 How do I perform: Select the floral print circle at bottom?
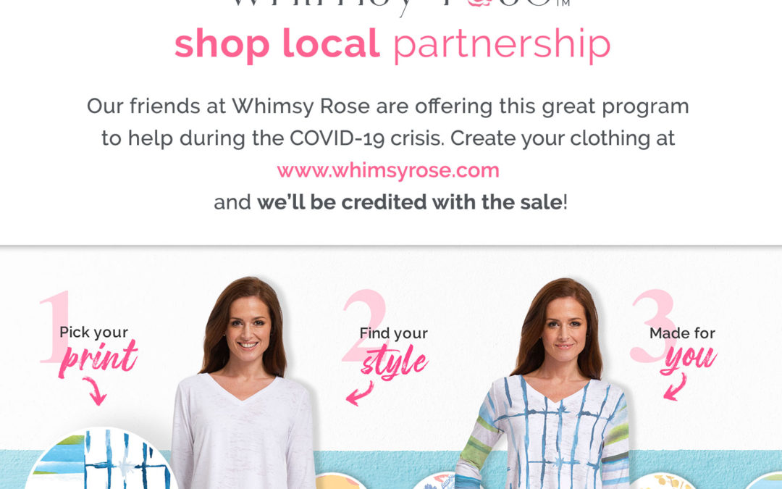point(433,480)
